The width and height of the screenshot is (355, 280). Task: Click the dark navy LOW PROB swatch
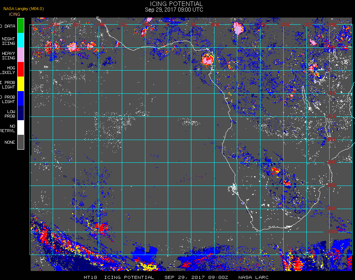[21, 113]
